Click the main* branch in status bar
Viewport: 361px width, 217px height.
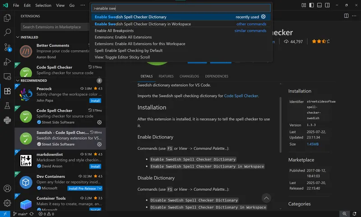coord(20,214)
